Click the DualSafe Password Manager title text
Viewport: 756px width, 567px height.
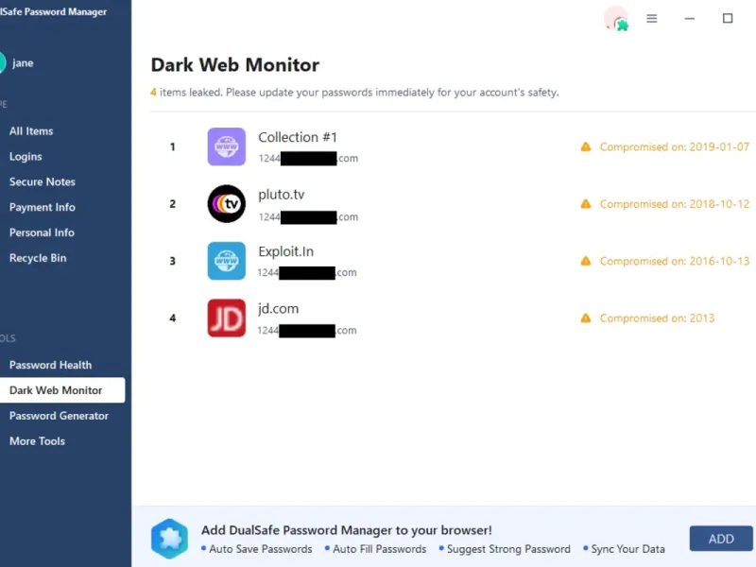[53, 11]
